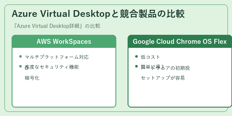Click the text '高度なセキュリティ機能'

(x=52, y=67)
